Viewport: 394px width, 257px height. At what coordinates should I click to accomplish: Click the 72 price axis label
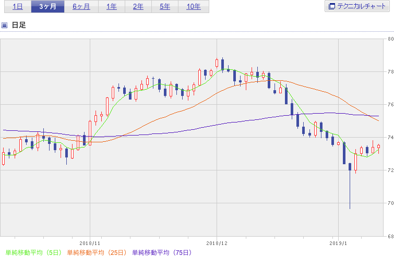[390, 170]
